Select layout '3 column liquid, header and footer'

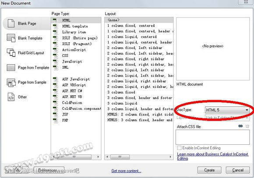click(x=139, y=109)
